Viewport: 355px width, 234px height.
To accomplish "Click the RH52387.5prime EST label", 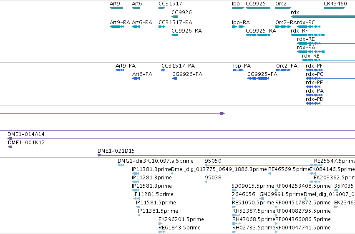I will tap(254, 211).
